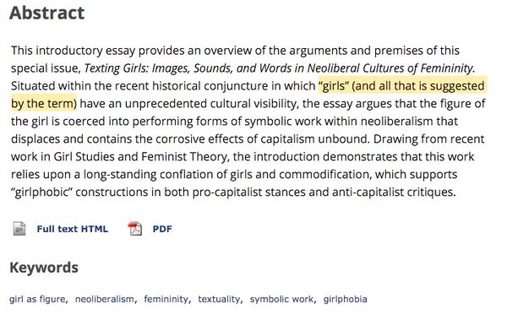Click the highlighted phrase "girls" (and all that is suggested
507x315 pixels.
(401, 86)
